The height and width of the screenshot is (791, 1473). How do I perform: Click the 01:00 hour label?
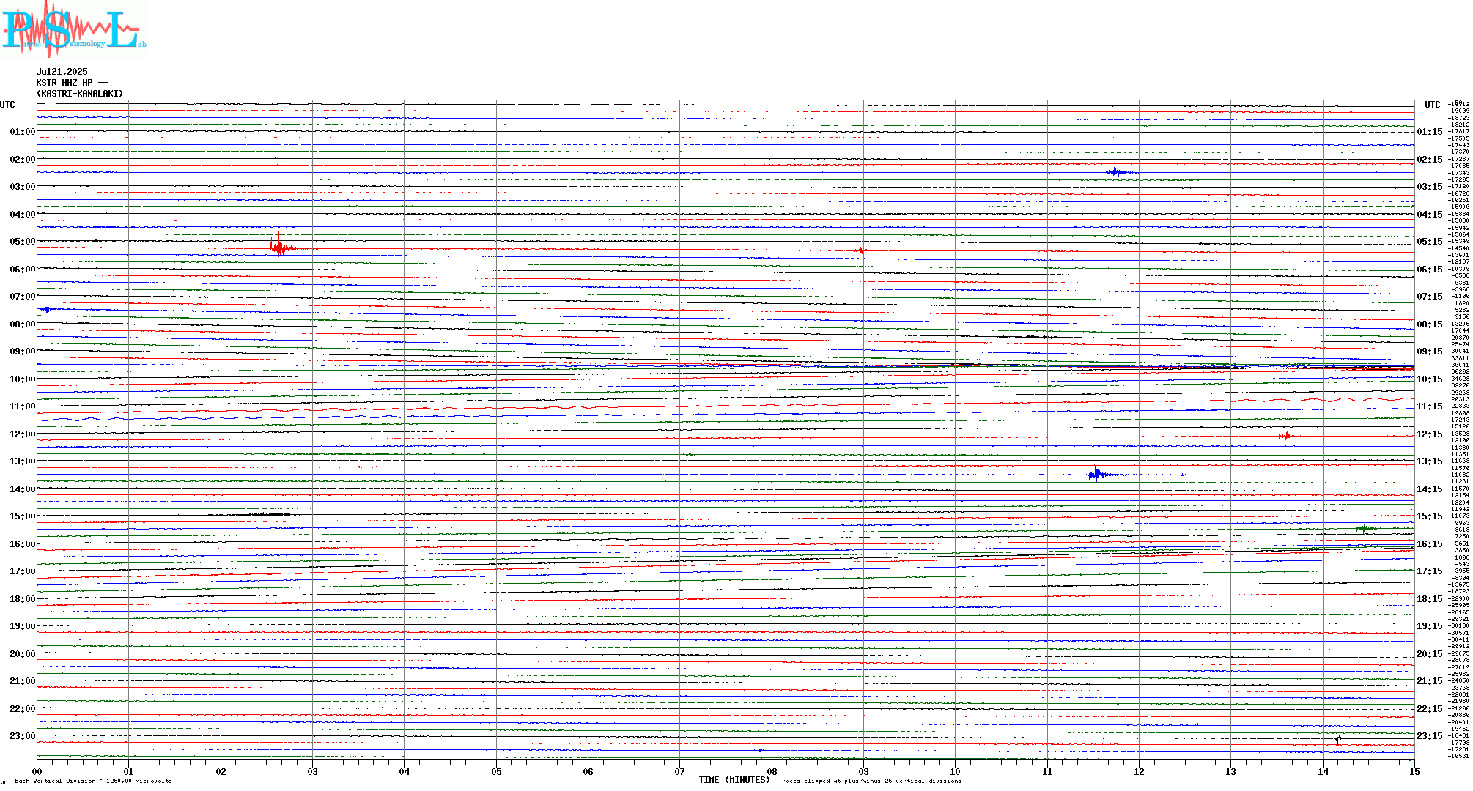tap(23, 132)
